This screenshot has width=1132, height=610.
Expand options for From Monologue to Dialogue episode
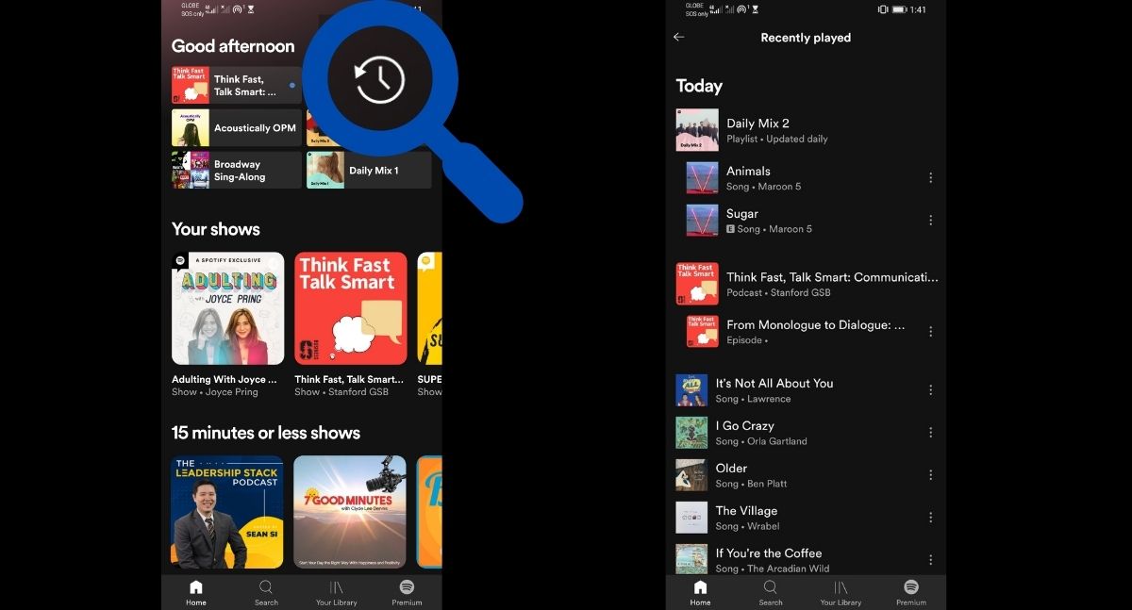tap(930, 332)
